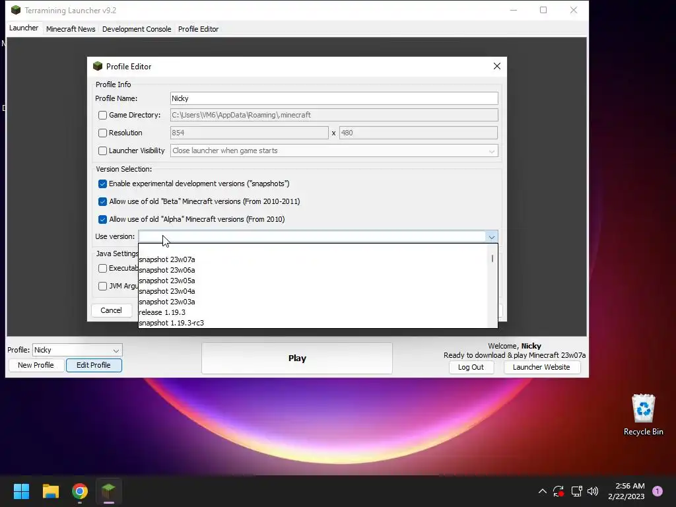Open sync tray icon with red dot
This screenshot has height=507, width=676.
pyautogui.click(x=558, y=491)
